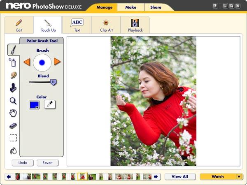
Task: Open the Playback tab
Action: click(135, 25)
